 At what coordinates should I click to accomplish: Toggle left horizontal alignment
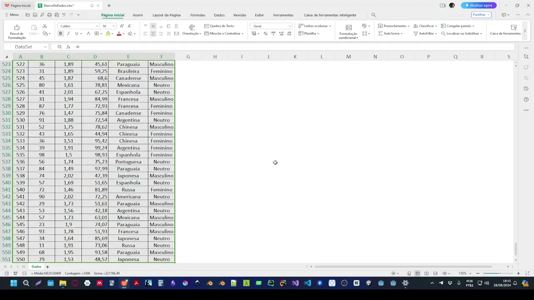click(x=145, y=33)
